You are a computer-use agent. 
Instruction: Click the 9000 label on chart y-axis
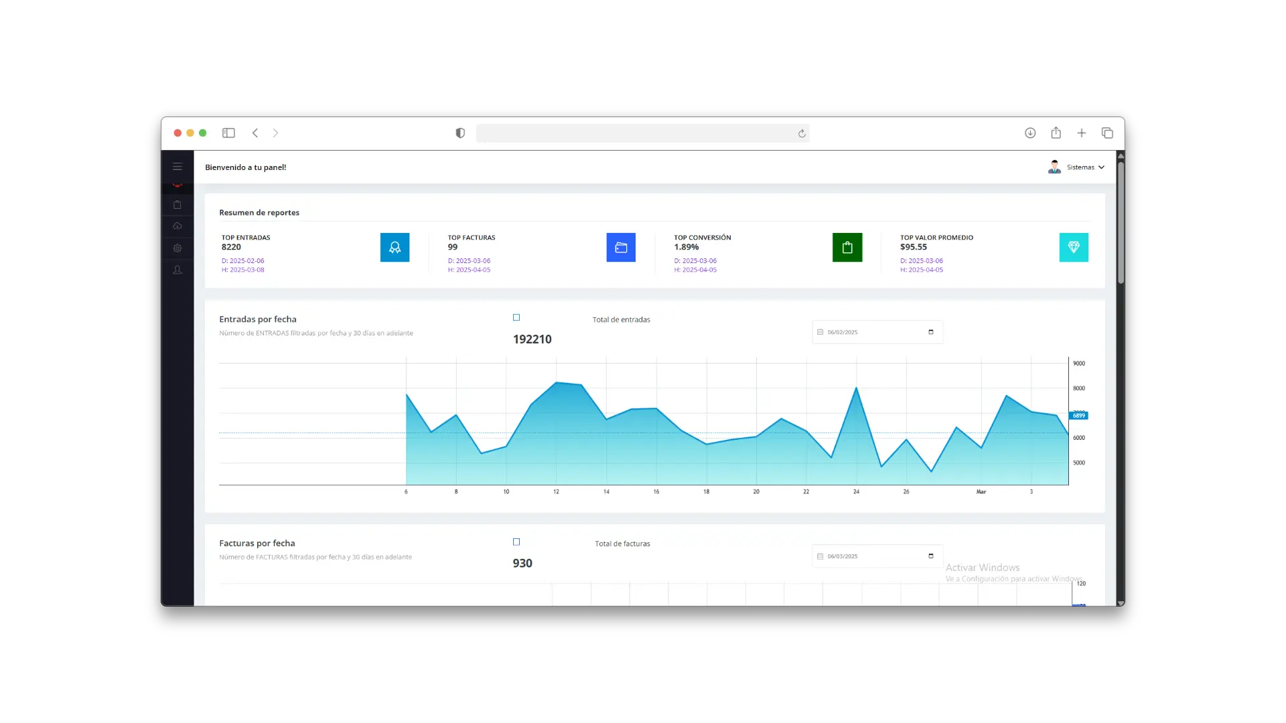point(1079,364)
